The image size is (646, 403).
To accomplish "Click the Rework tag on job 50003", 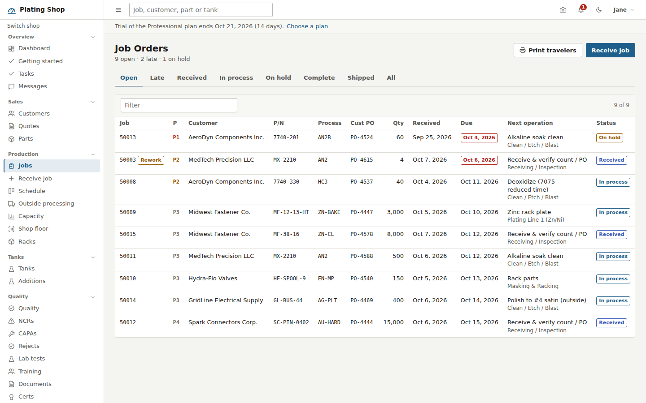I will click(x=151, y=160).
